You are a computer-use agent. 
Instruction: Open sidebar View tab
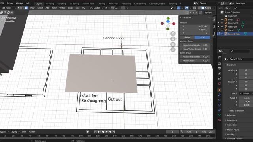(214, 34)
